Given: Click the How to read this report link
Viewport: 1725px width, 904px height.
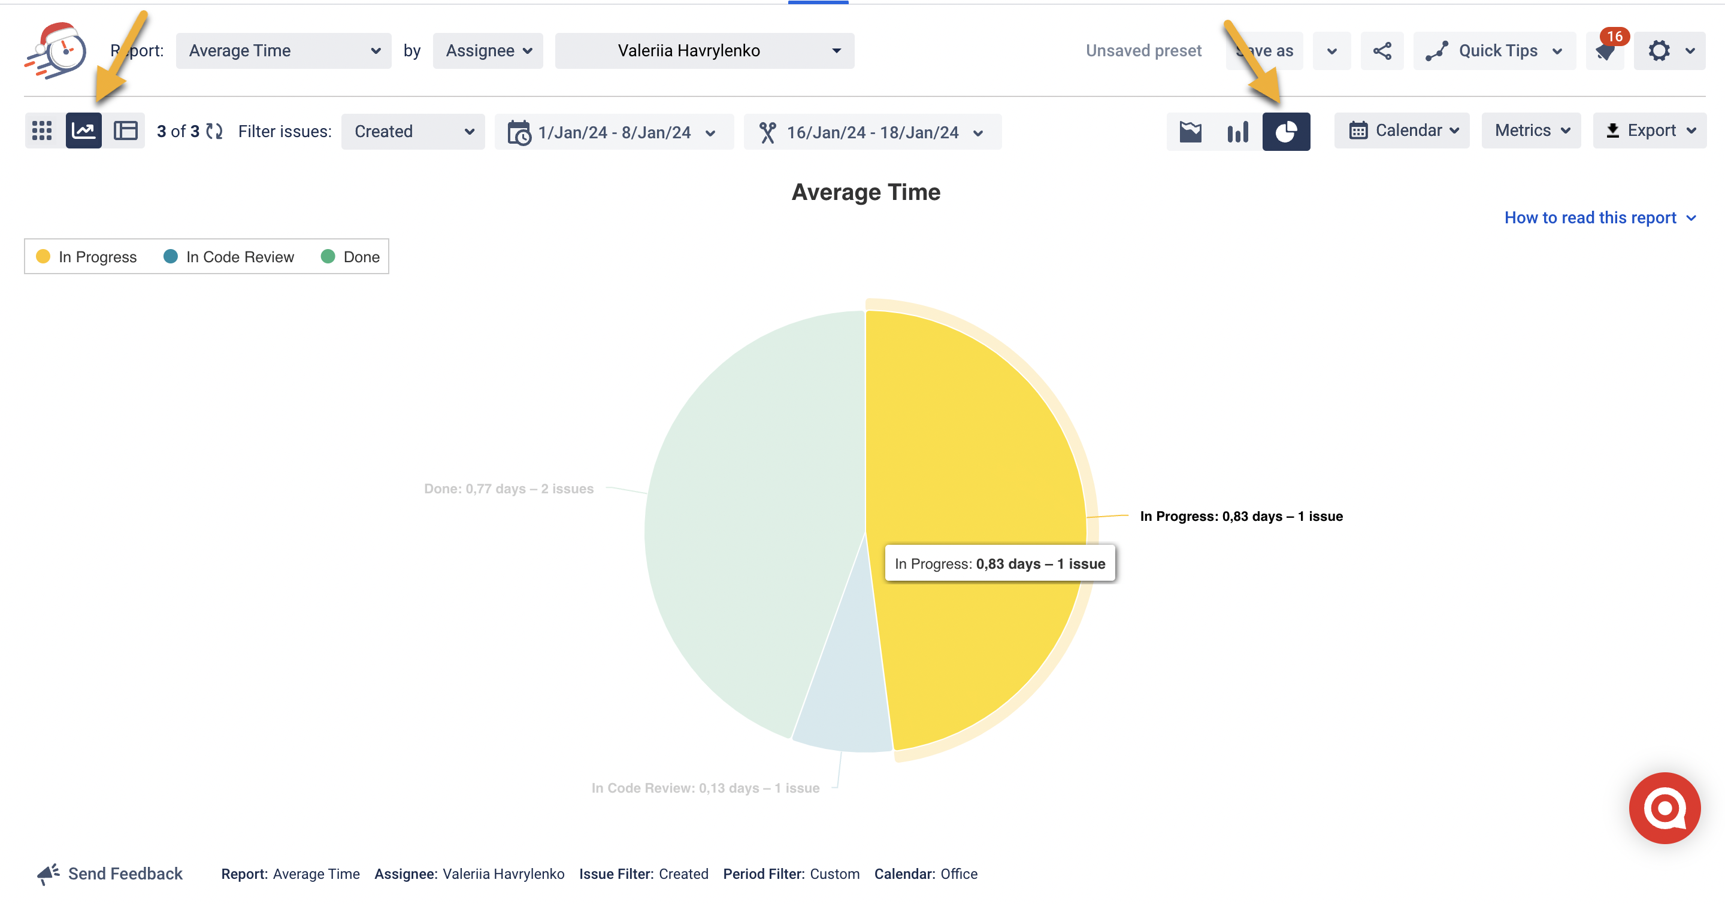Looking at the screenshot, I should point(1590,217).
